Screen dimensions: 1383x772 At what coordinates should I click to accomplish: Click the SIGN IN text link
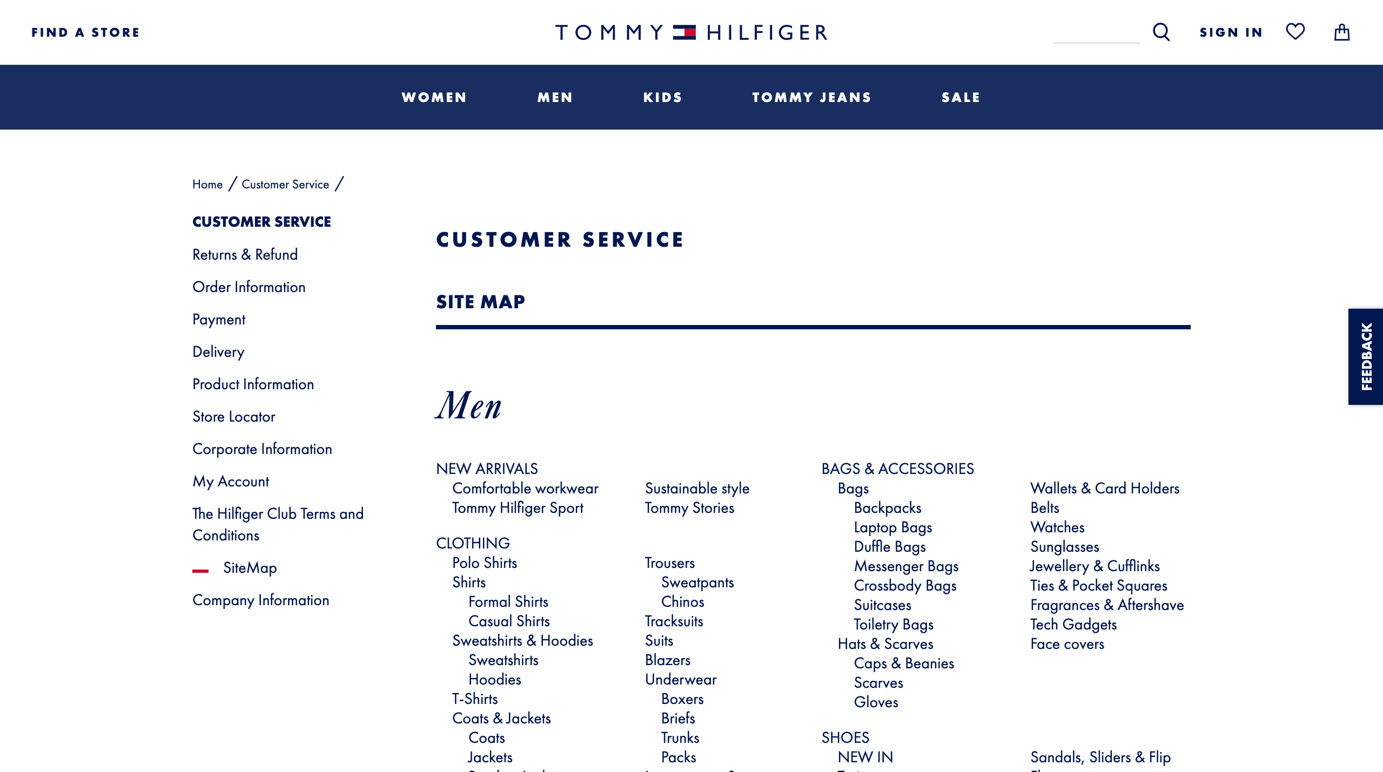(x=1231, y=32)
